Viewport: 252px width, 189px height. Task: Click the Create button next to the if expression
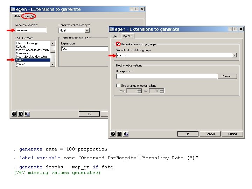point(227,76)
